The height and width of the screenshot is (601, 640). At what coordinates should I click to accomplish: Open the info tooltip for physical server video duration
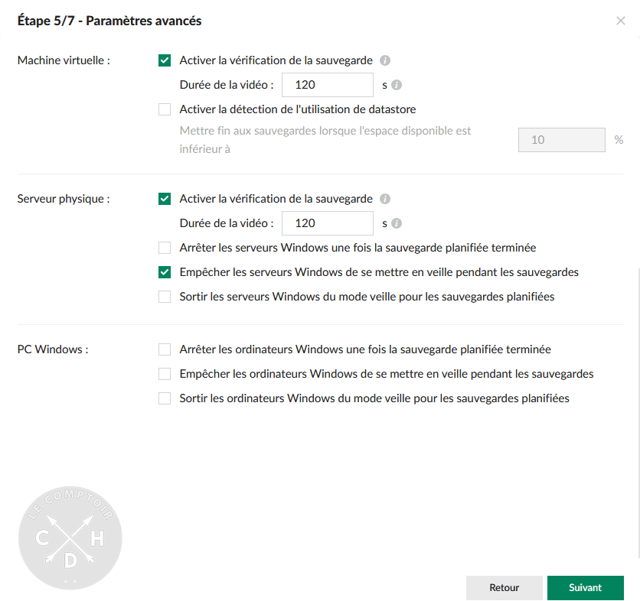tap(395, 223)
